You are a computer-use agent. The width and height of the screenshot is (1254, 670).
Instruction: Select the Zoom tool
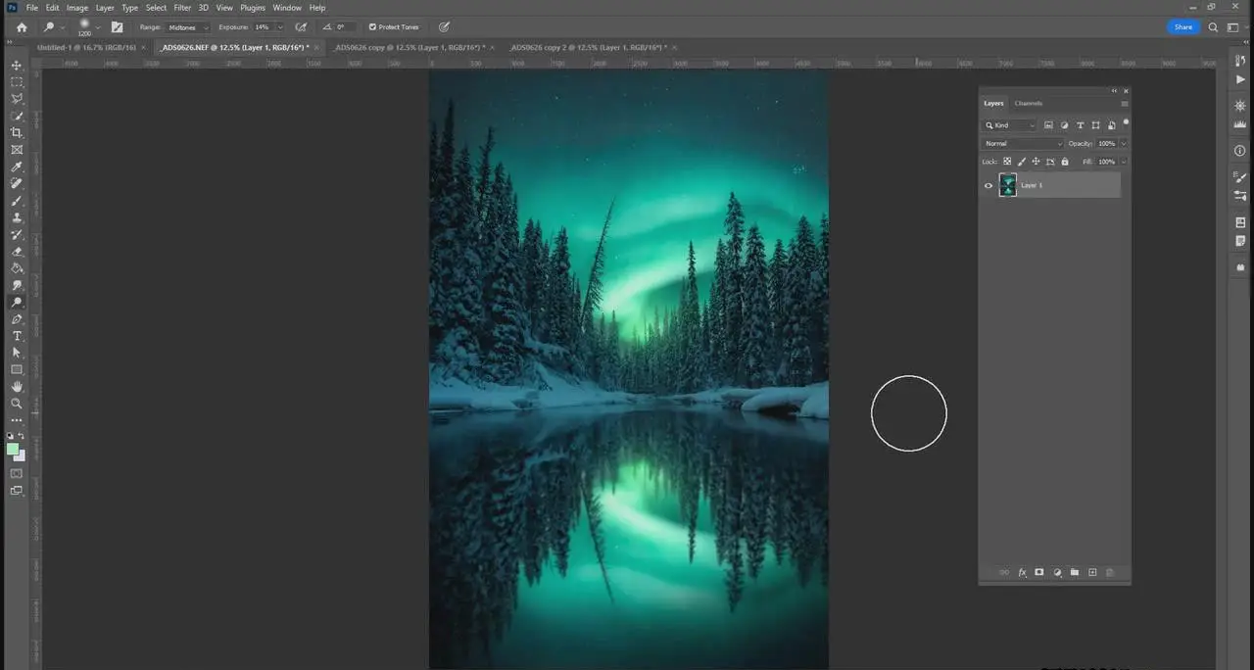17,404
